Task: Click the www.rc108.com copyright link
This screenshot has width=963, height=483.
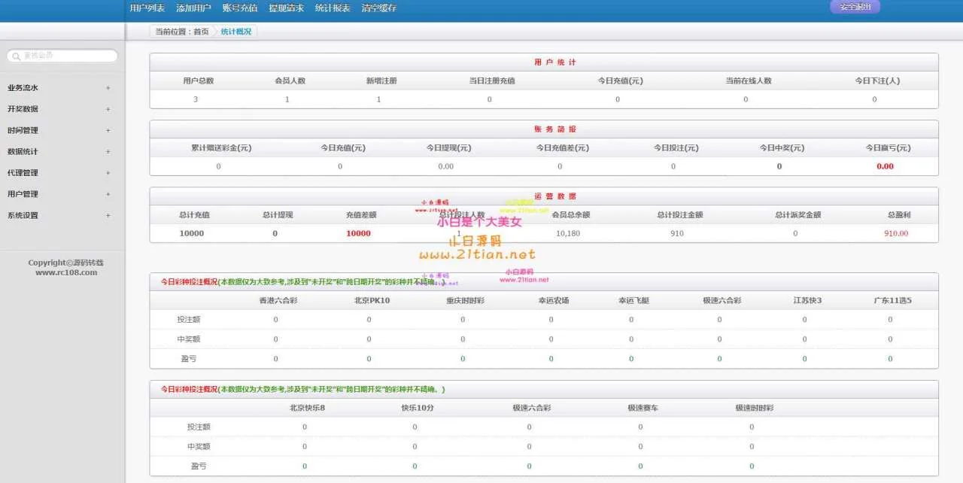Action: pos(66,272)
